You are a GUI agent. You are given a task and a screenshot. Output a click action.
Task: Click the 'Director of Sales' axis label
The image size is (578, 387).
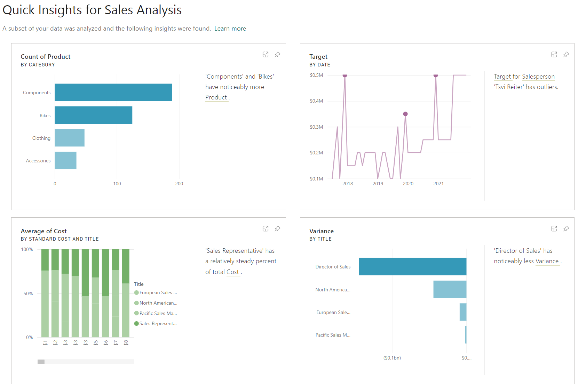[333, 267]
